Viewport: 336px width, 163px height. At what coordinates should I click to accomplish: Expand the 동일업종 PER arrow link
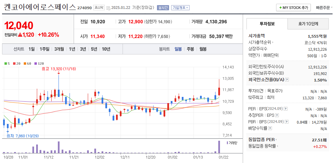click(276, 140)
